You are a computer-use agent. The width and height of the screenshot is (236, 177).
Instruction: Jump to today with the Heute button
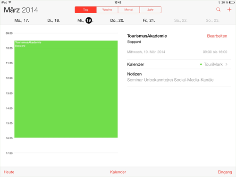[x=9, y=172]
